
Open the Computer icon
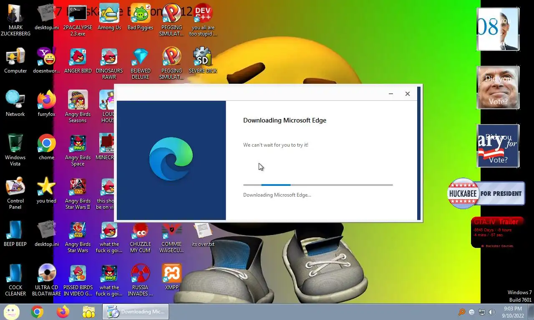point(15,60)
